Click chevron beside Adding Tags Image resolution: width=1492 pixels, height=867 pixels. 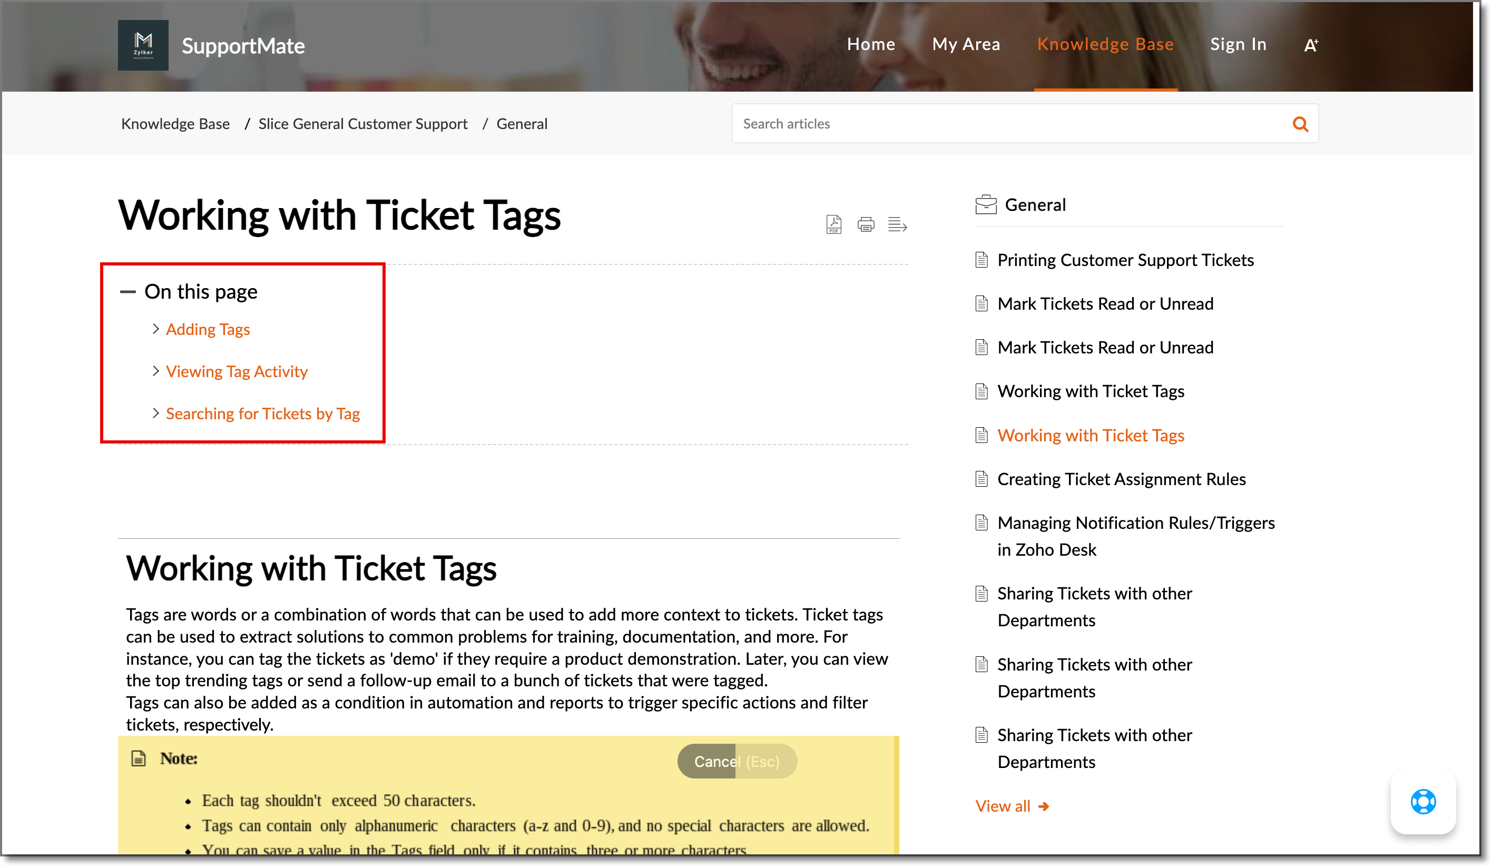pos(155,329)
